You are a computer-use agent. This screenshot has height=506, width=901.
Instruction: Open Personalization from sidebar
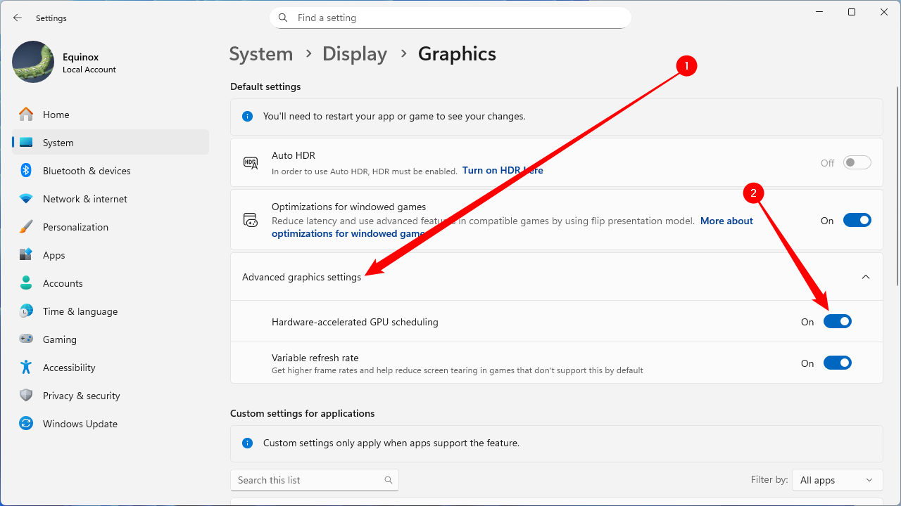[x=75, y=227]
